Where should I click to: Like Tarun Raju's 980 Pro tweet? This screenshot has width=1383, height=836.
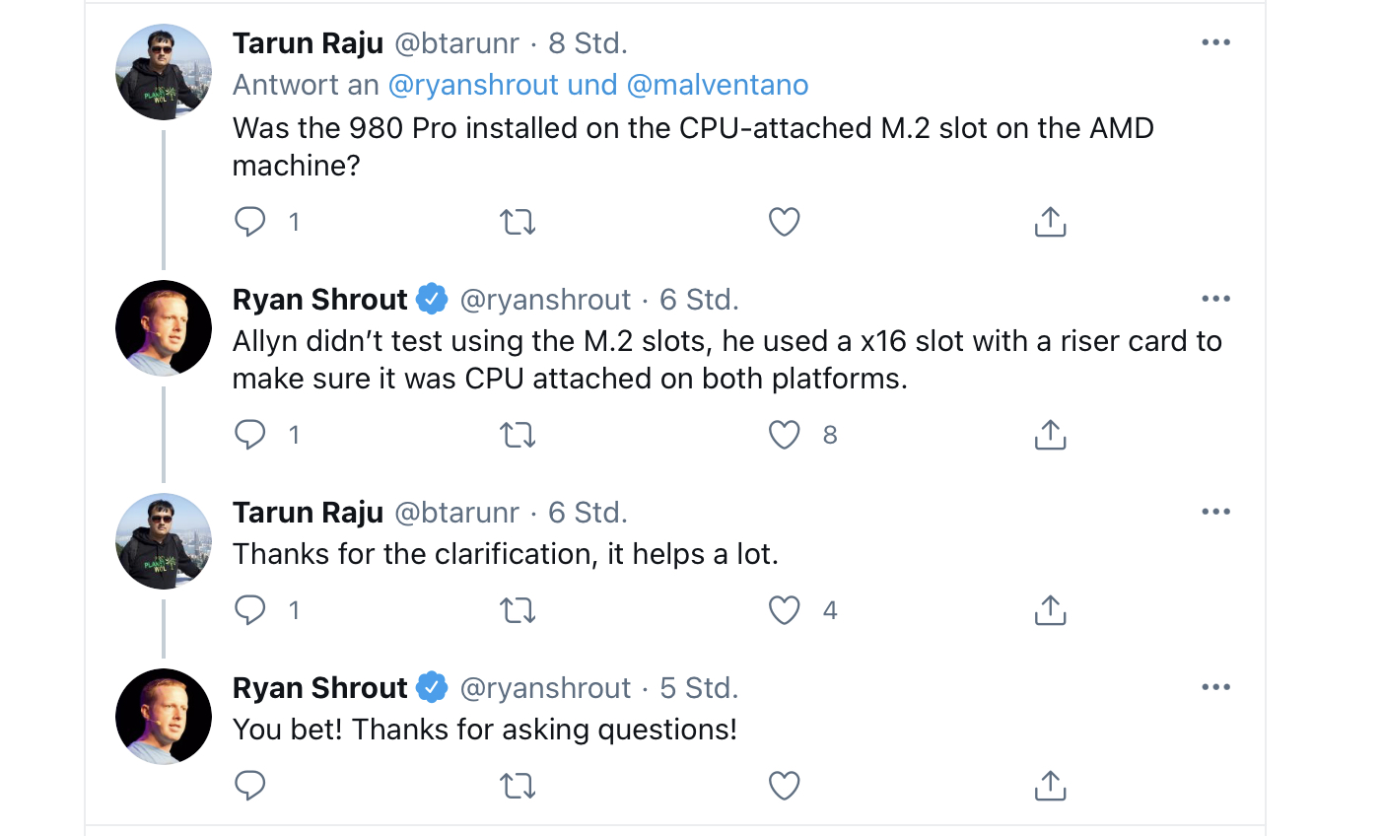784,222
